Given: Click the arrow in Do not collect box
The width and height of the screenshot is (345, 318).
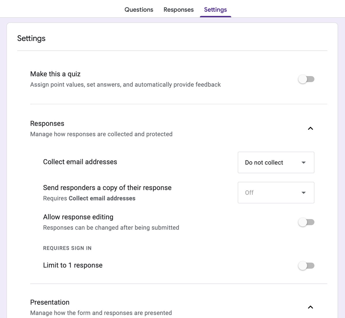Looking at the screenshot, I should (x=304, y=163).
